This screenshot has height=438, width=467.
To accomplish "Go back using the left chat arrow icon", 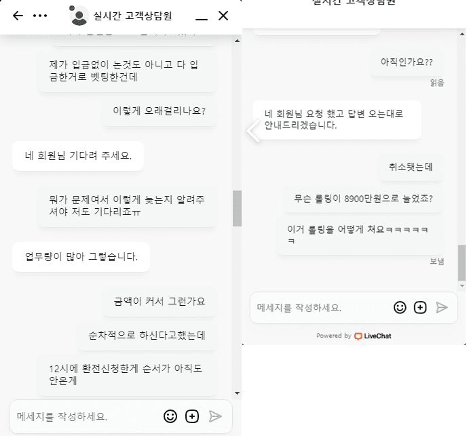I will pos(18,16).
